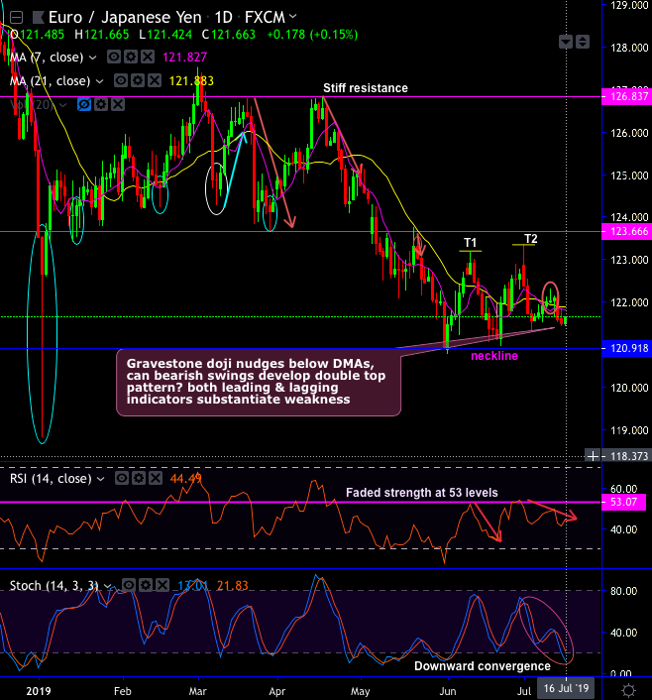Click the 1D interval label
This screenshot has width=652, height=700.
coord(223,18)
